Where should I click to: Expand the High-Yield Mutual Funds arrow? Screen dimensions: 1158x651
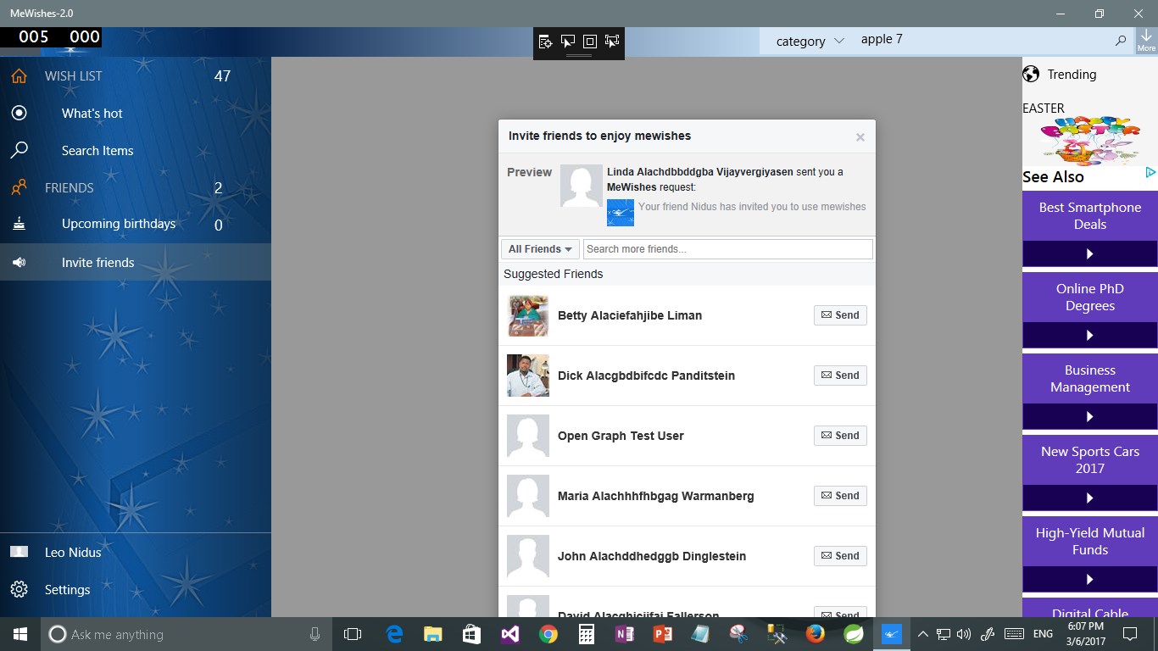(x=1090, y=579)
